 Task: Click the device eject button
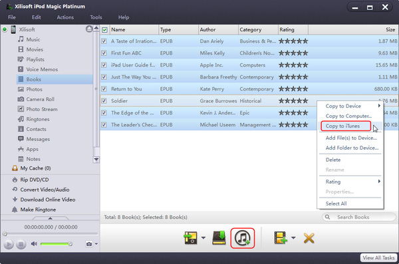pyautogui.click(x=89, y=29)
